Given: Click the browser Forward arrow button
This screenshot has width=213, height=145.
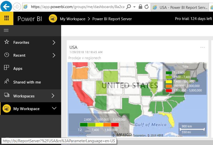Looking at the screenshot, I should 17,7.
